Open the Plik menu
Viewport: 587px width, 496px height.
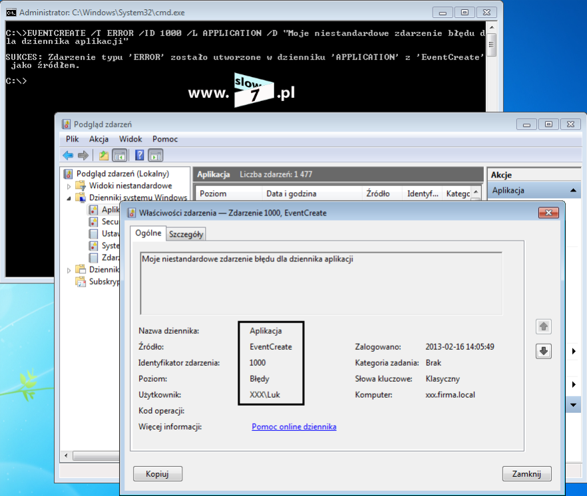(73, 139)
